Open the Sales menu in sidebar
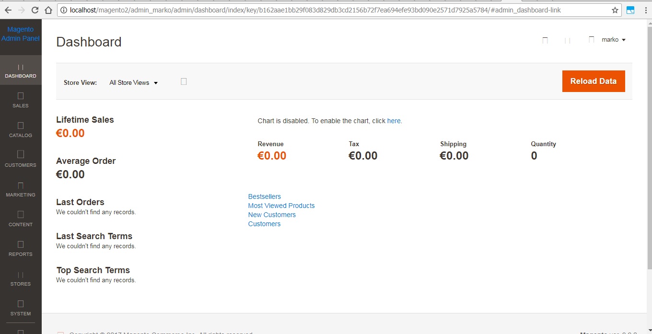The image size is (652, 334). (x=21, y=100)
